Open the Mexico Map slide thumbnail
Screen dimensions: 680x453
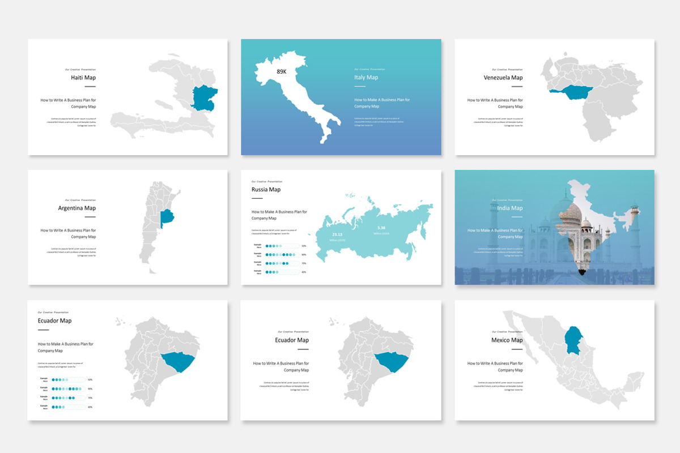pos(555,360)
